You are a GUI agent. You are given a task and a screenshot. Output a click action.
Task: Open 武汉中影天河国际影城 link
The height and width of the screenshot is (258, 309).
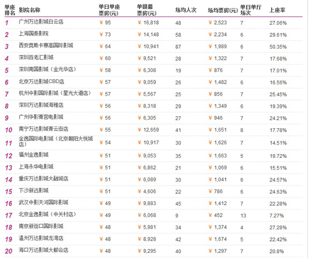pyautogui.click(x=44, y=202)
